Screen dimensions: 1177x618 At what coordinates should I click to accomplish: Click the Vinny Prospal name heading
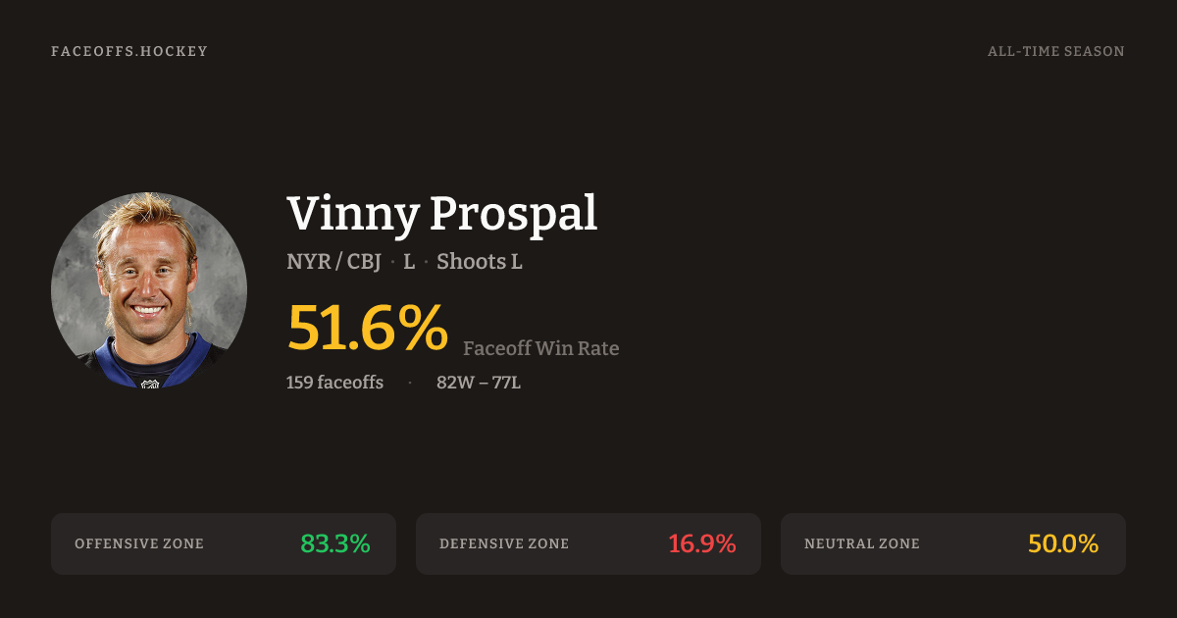[441, 214]
